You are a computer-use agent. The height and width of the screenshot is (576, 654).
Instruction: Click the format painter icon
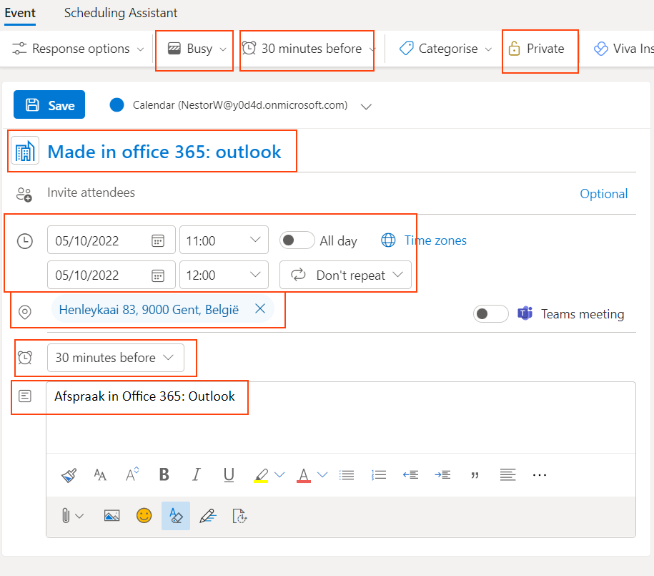tap(69, 475)
